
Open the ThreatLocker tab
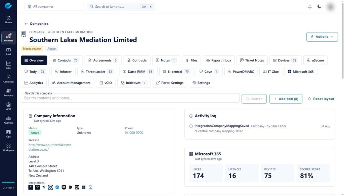point(97,72)
